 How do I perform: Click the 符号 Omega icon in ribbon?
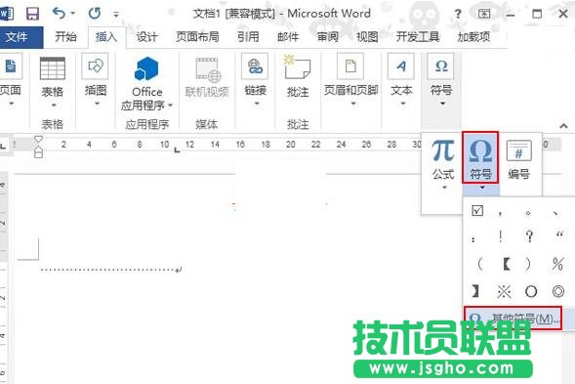(x=441, y=66)
